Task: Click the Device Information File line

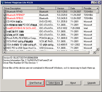Action: pyautogui.click(x=28, y=60)
